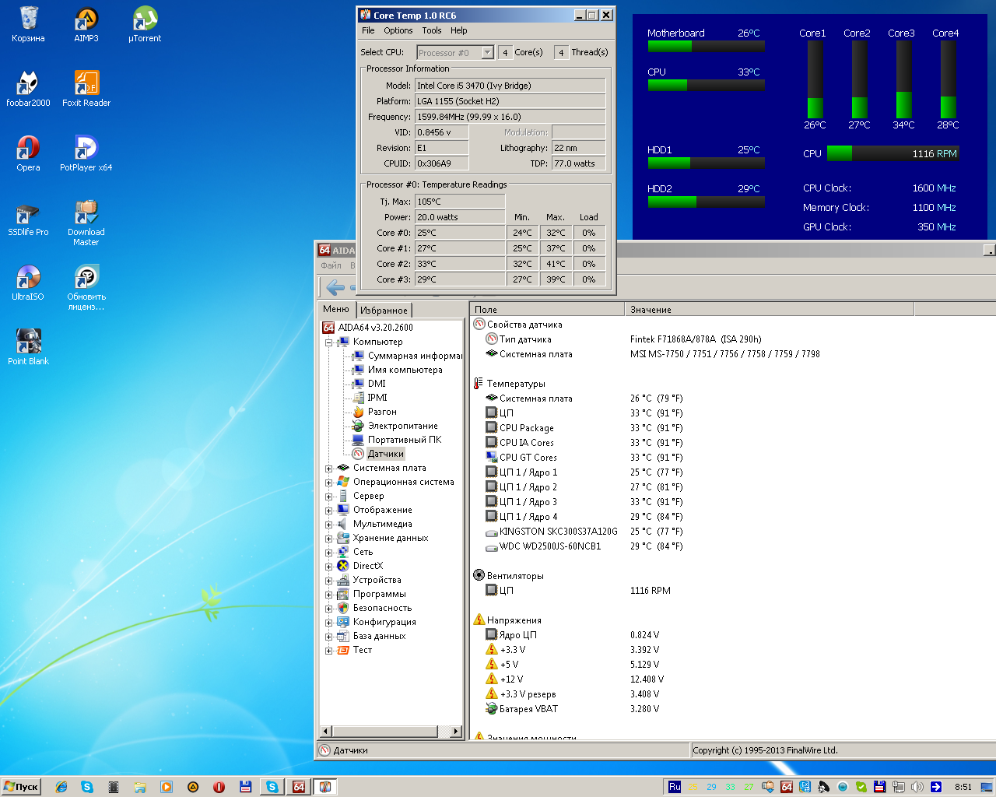Select Разгон in the AIDA64 tree
Viewport: 996px width, 797px height.
tap(382, 412)
